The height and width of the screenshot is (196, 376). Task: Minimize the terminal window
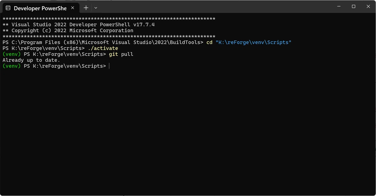pyautogui.click(x=339, y=6)
